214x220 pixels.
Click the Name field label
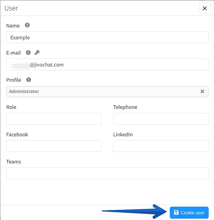point(13,26)
